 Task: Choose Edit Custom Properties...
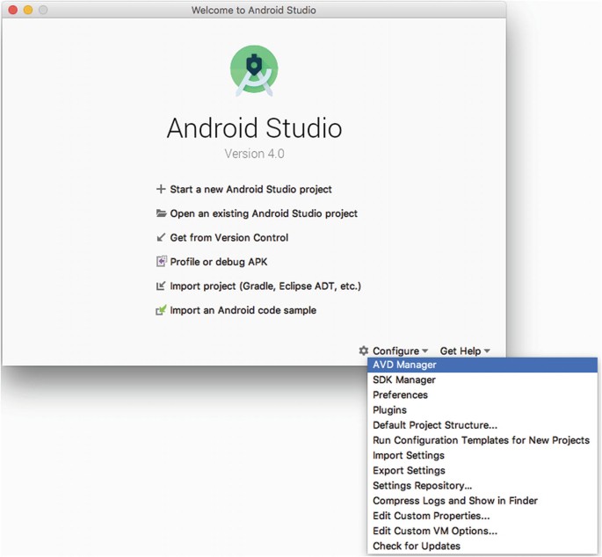pos(482,516)
